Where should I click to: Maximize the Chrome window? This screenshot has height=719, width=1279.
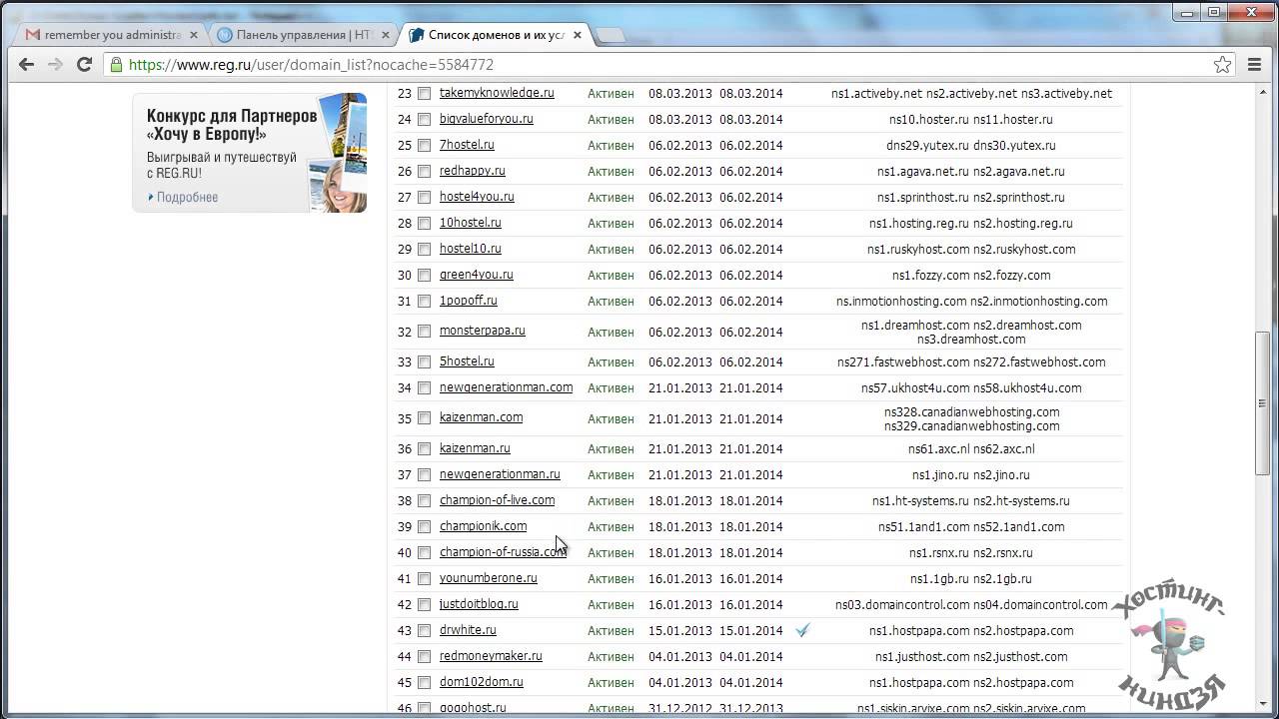(1214, 11)
